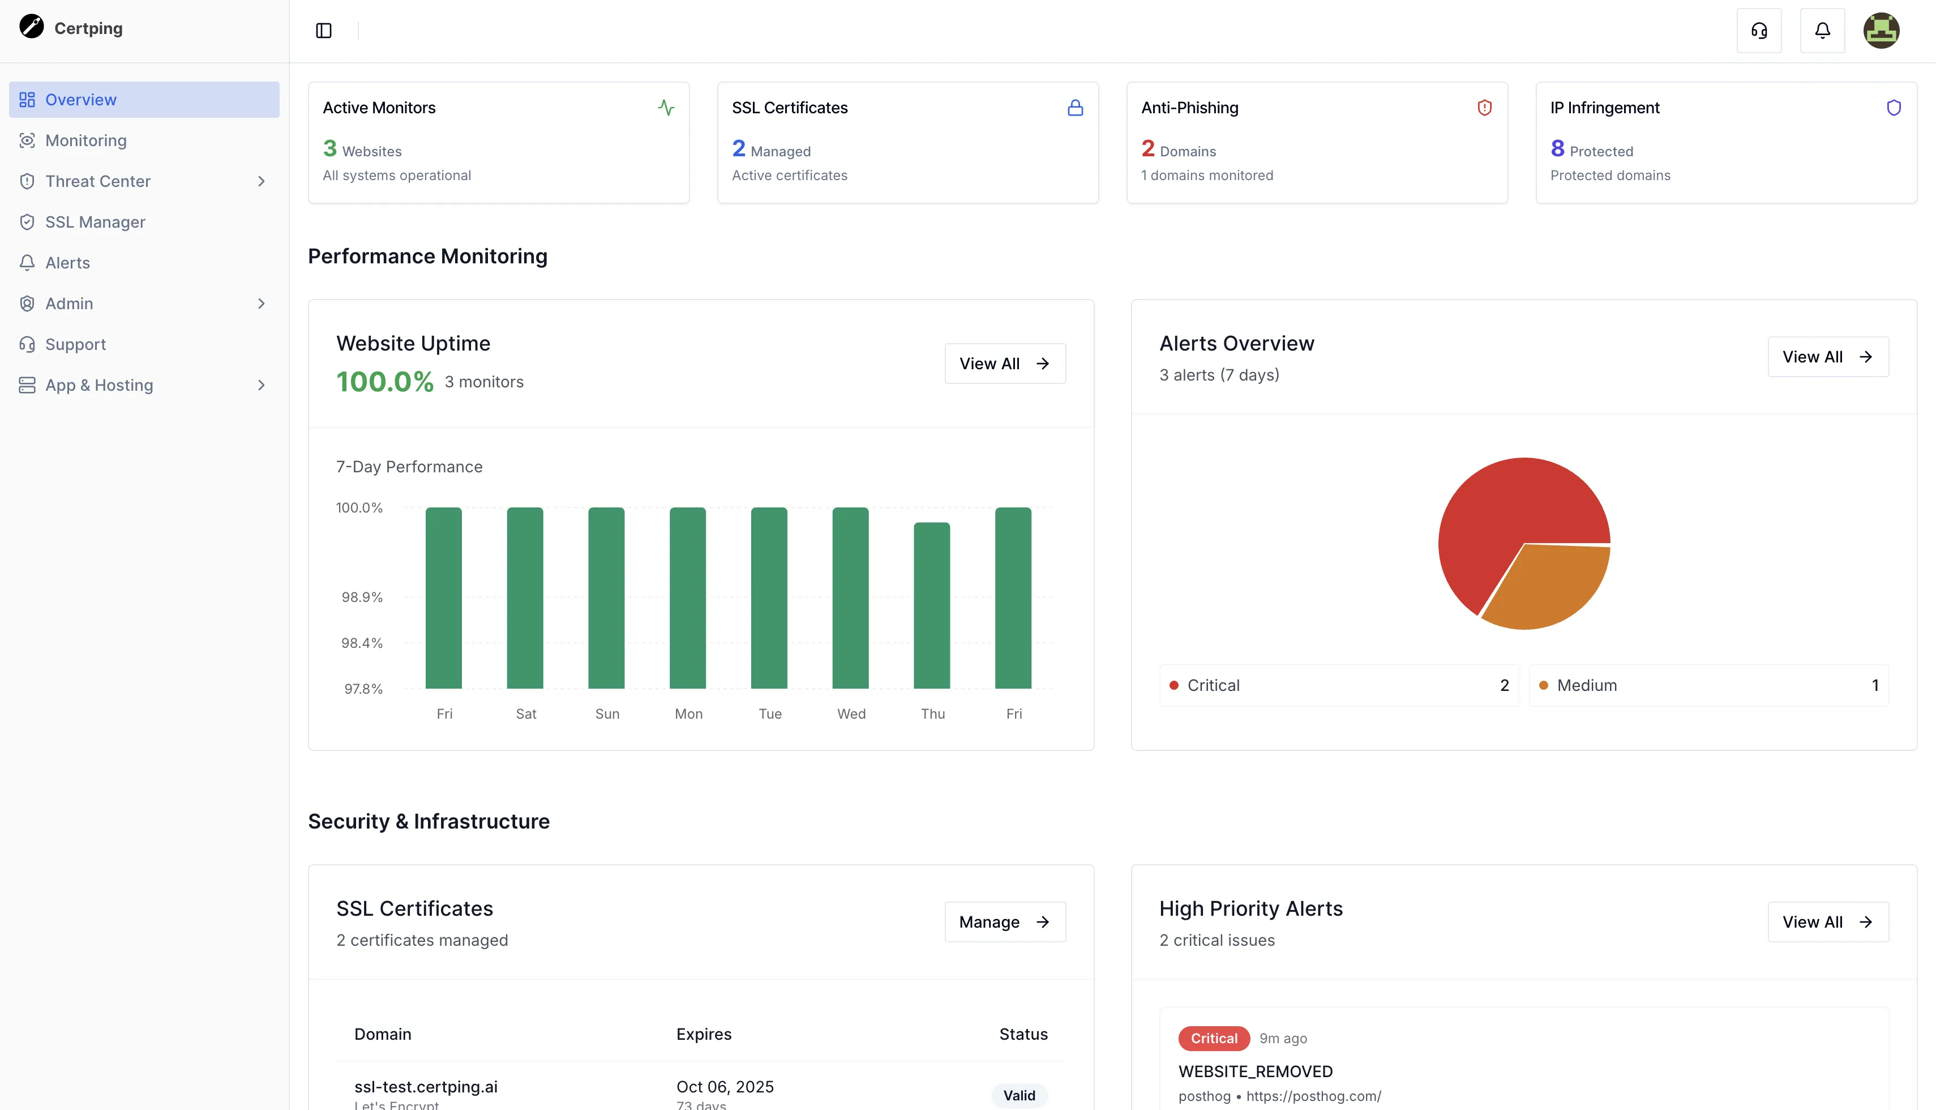The width and height of the screenshot is (1936, 1110).
Task: View All in Website Uptime card
Action: point(1004,364)
